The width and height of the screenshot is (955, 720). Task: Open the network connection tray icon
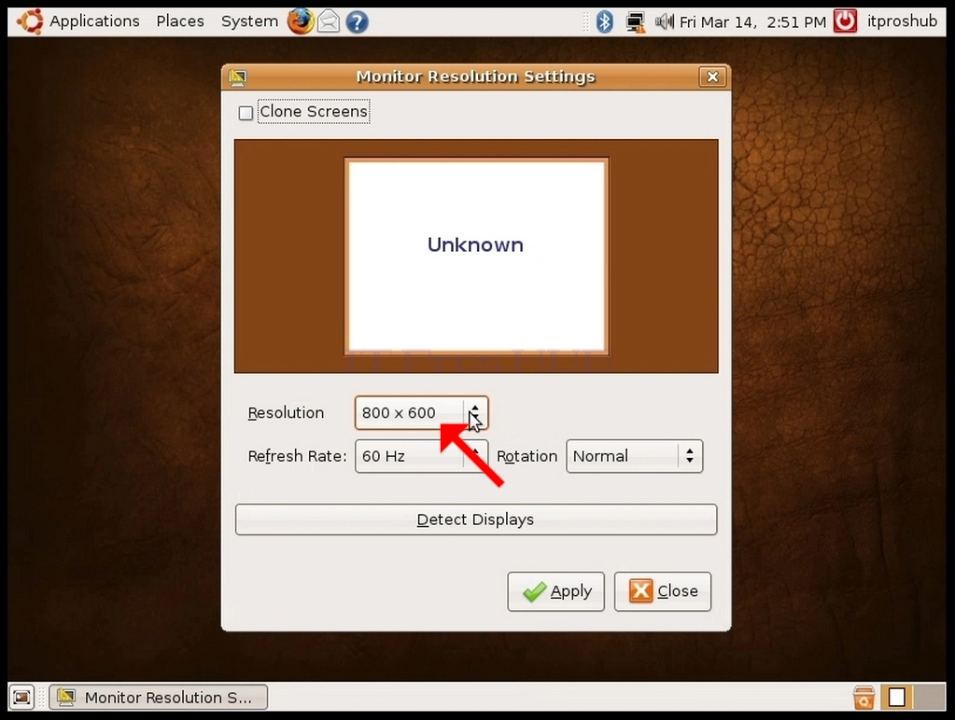pyautogui.click(x=635, y=22)
